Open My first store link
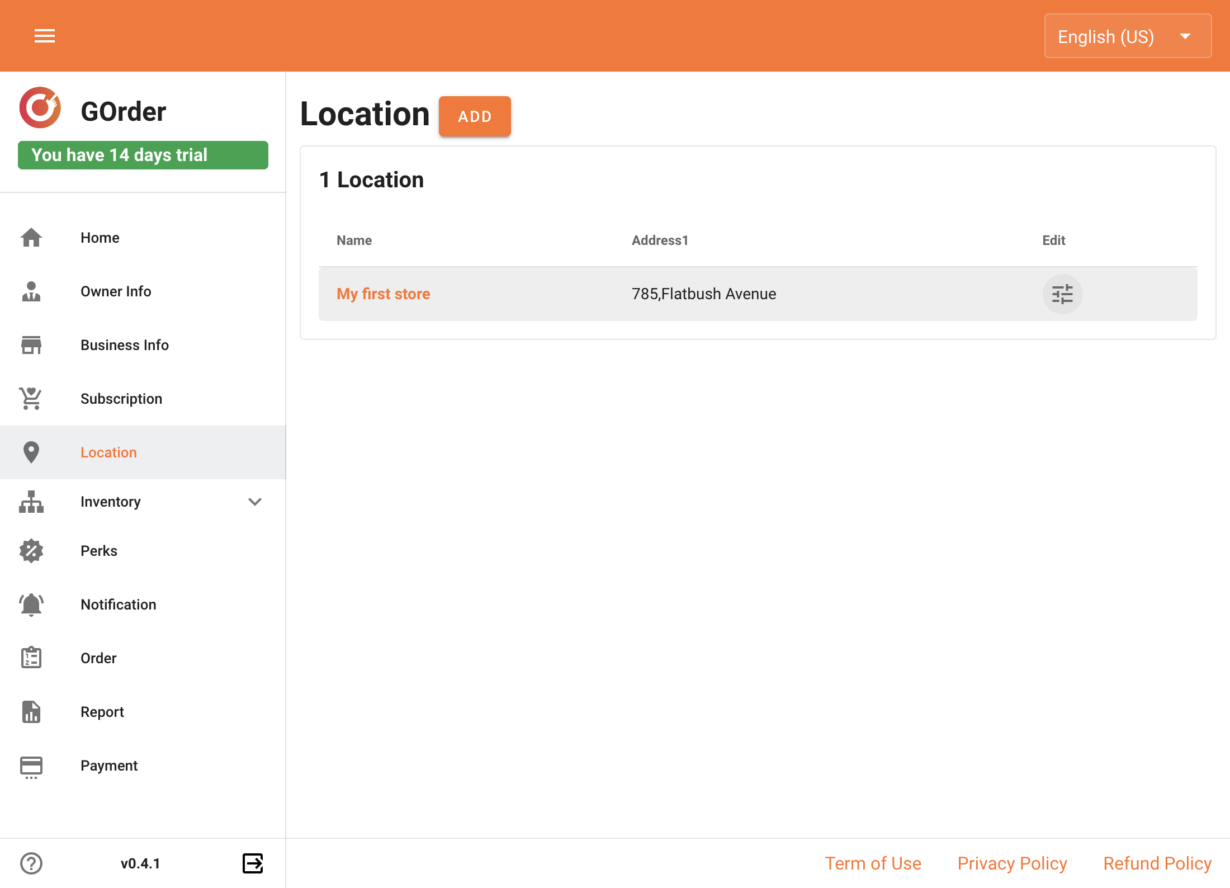This screenshot has height=888, width=1230. click(x=384, y=294)
